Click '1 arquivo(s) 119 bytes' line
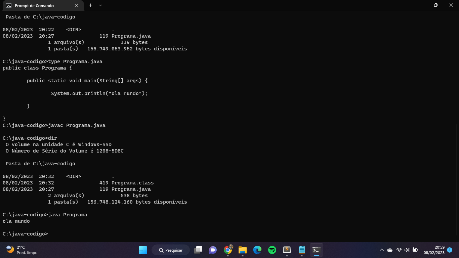The width and height of the screenshot is (459, 258). [98, 42]
